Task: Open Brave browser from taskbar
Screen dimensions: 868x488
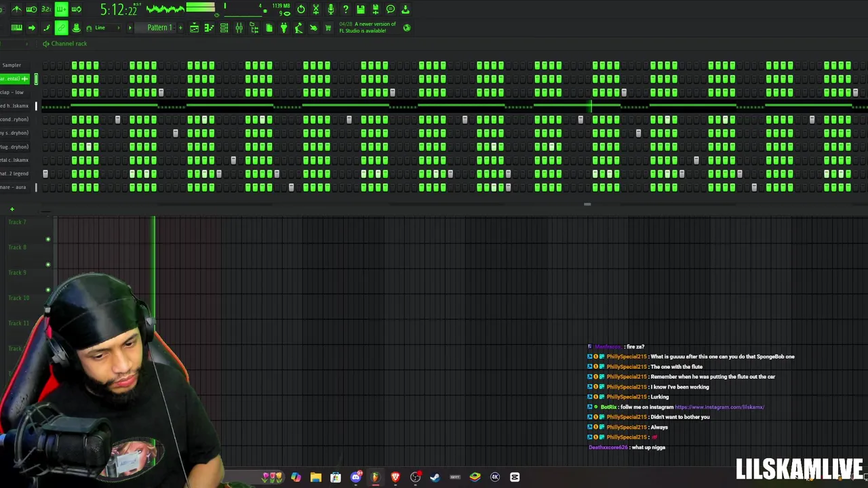Action: point(395,477)
